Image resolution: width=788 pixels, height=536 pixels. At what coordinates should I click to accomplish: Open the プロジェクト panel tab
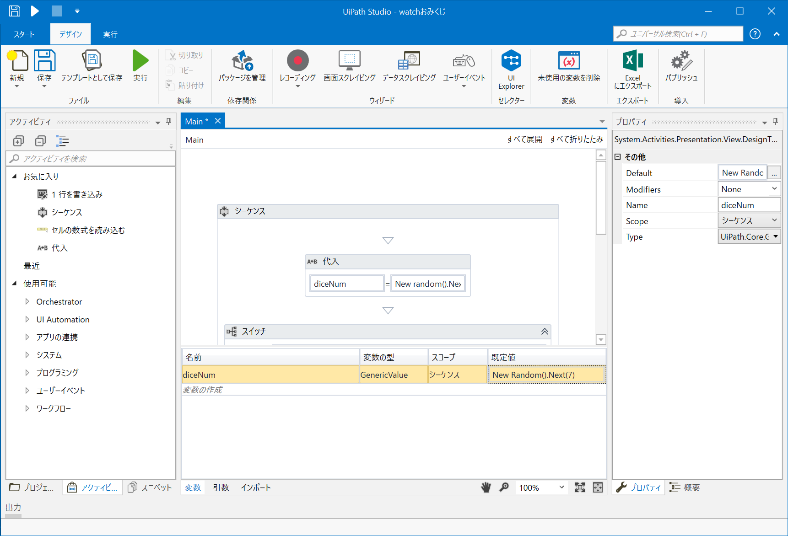[x=32, y=488]
